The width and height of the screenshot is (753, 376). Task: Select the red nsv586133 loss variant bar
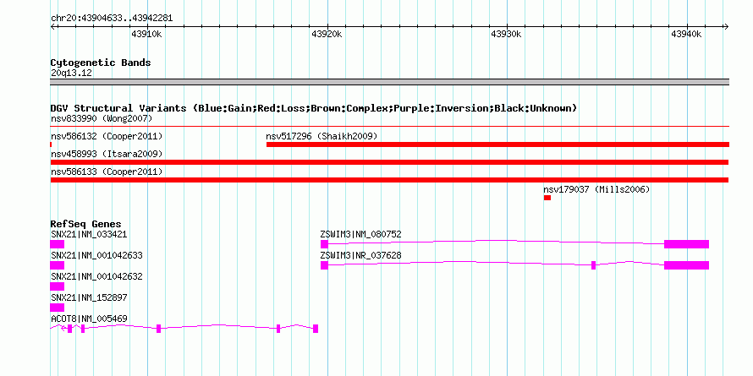389,180
